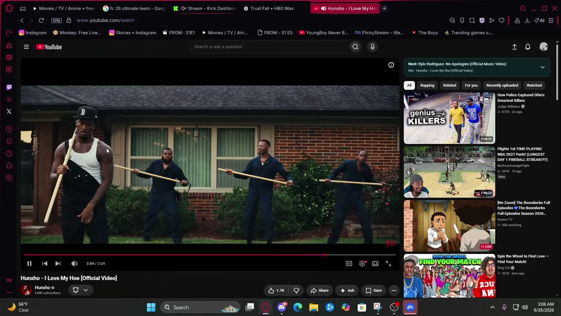The image size is (561, 316).
Task: Show hidden system tray icons
Action: 493,307
